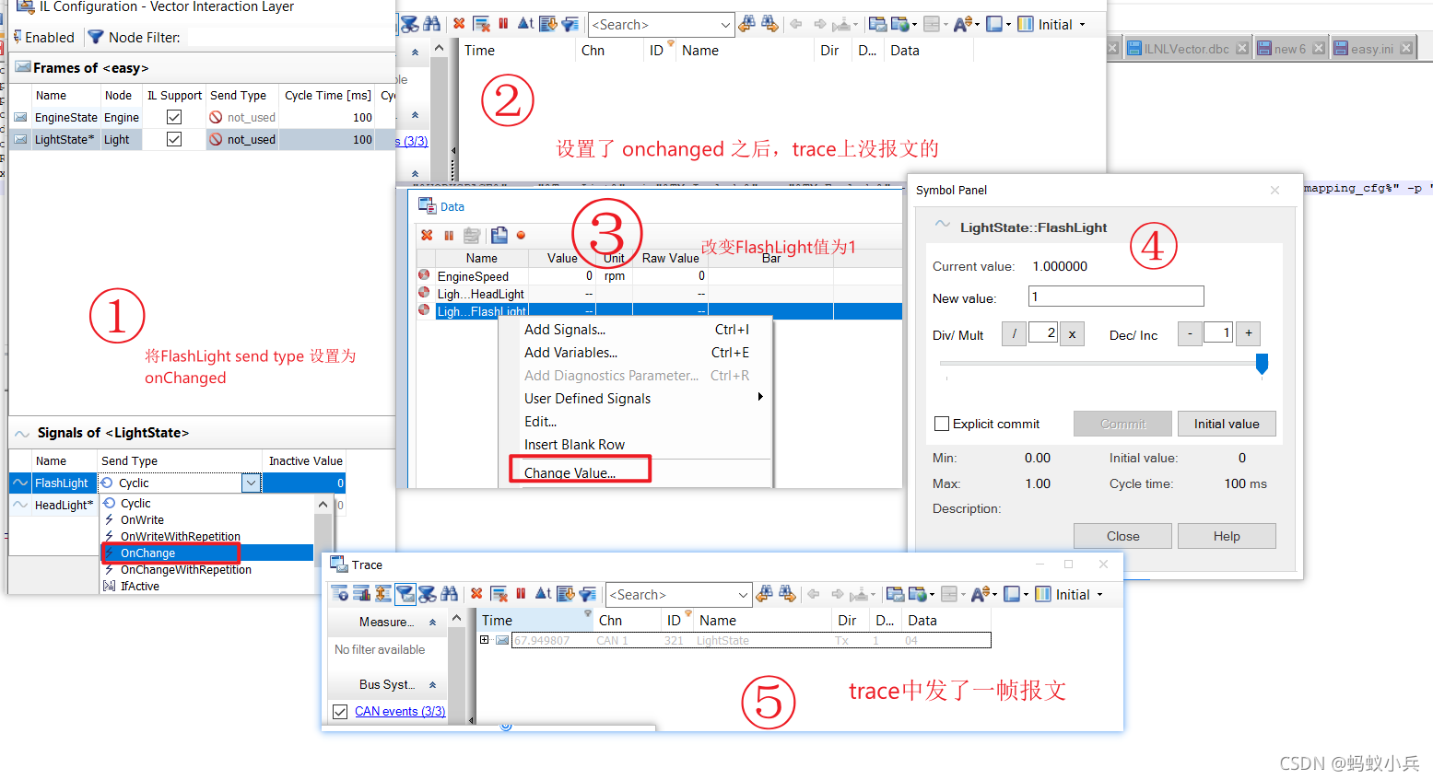Click the search previous icon in the lower Trace window
This screenshot has height=780, width=1433.
coord(765,594)
